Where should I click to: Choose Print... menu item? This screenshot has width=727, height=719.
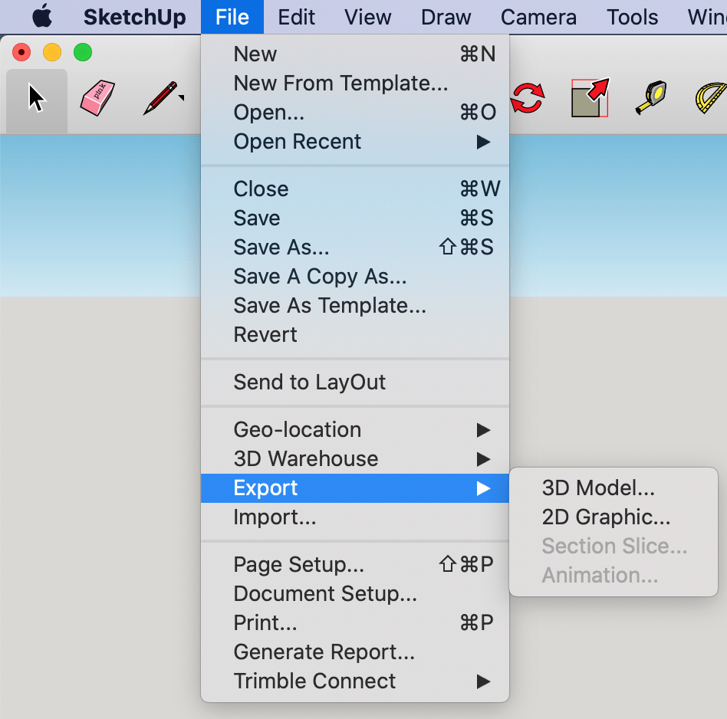[x=355, y=623]
